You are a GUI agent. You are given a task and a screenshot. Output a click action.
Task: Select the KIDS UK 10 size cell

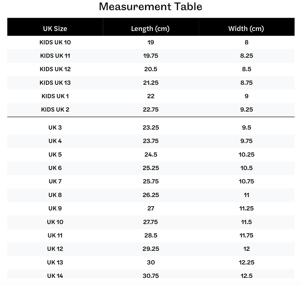55,42
